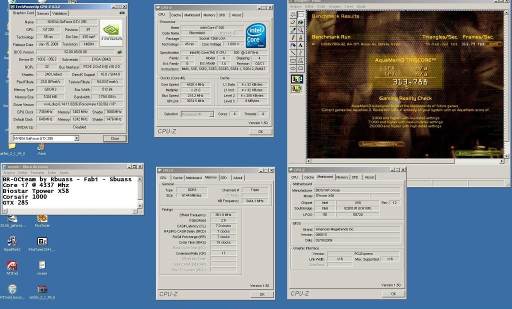Click Paint's horizontal scroll right arrow
The image size is (512, 309).
(x=502, y=161)
